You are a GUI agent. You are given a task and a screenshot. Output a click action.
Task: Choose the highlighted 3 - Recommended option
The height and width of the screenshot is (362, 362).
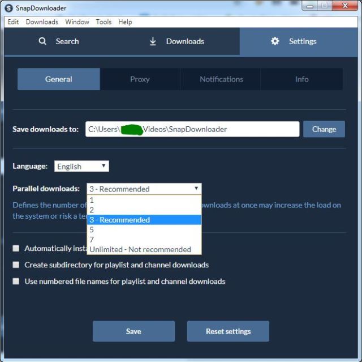point(144,220)
